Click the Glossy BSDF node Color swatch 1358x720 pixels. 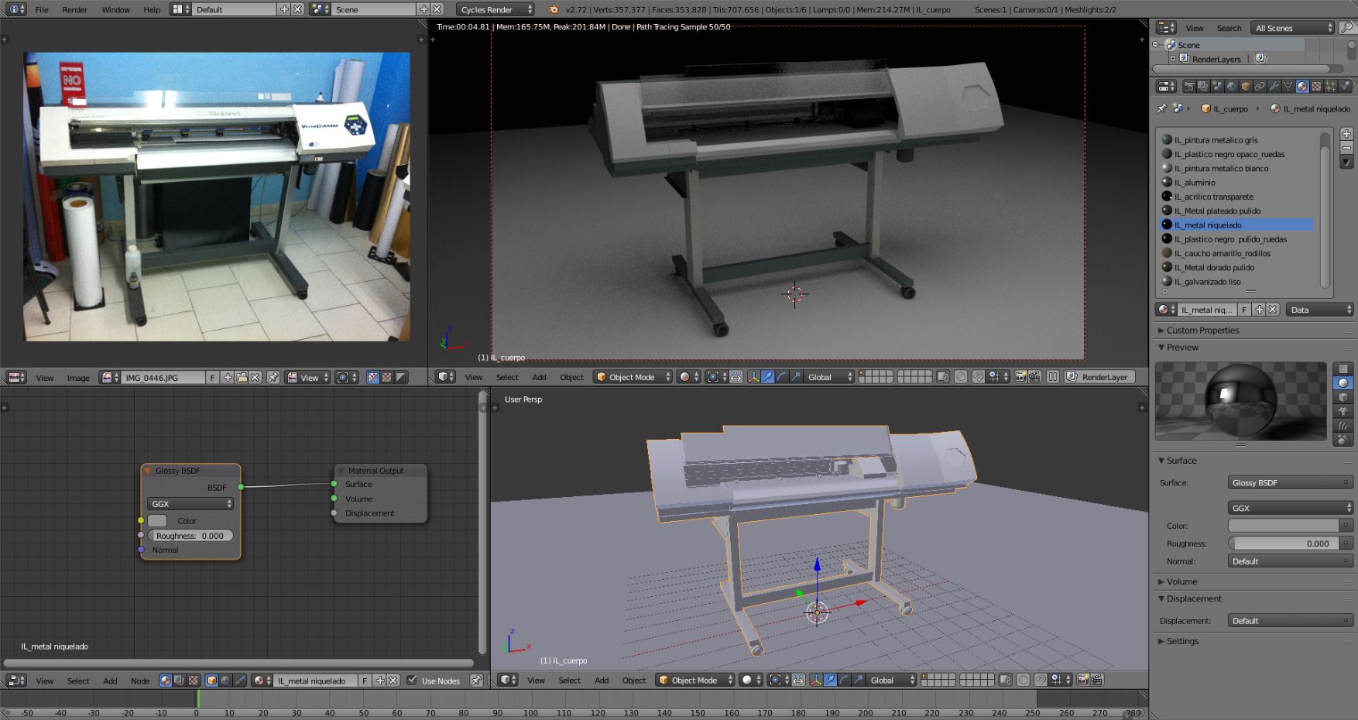[158, 521]
